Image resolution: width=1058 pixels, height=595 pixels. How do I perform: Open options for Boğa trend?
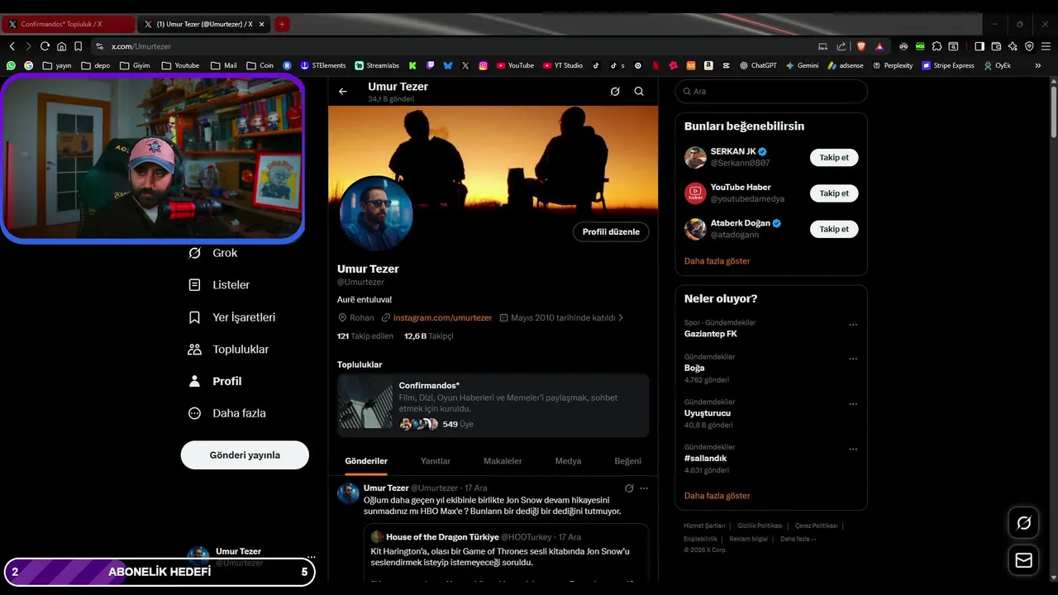coord(853,359)
